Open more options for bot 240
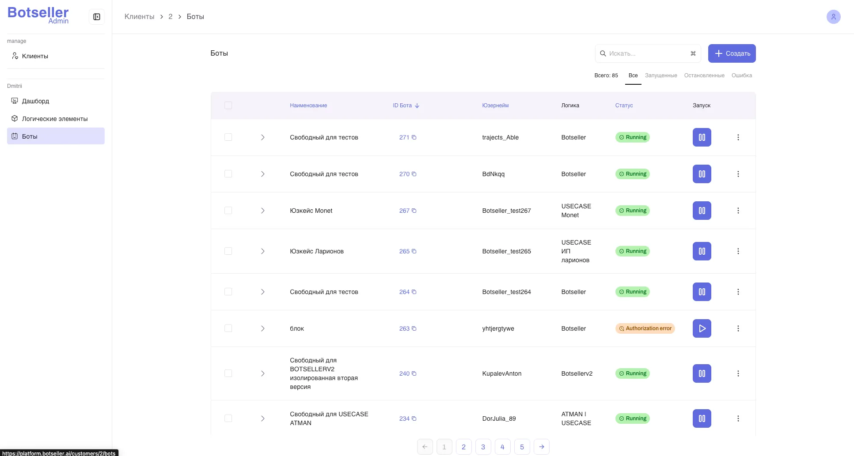The width and height of the screenshot is (854, 456). click(738, 373)
